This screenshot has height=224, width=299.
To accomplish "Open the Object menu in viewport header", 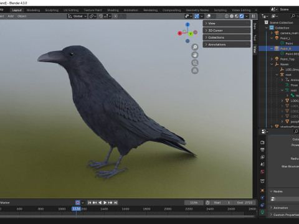I will [22, 16].
